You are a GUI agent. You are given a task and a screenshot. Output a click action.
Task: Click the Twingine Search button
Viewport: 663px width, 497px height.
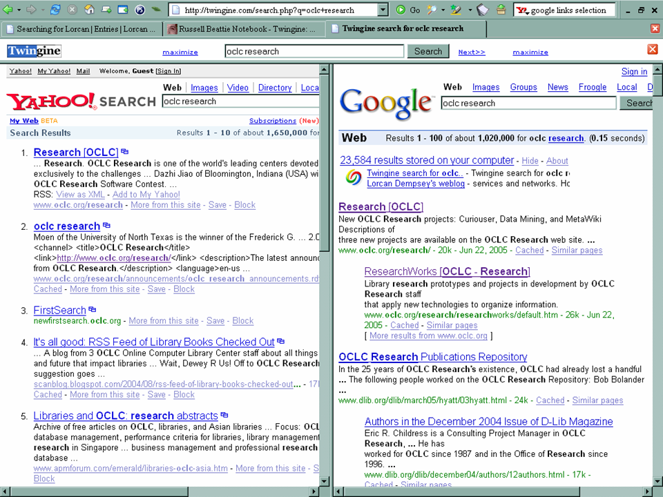[428, 51]
